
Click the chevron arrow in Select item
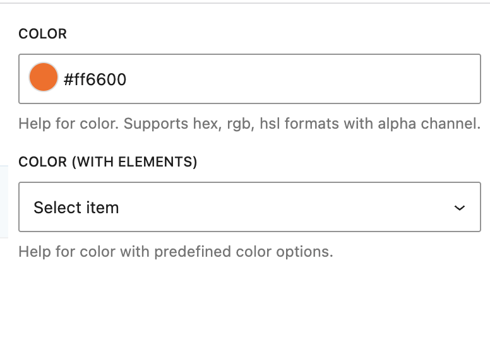tap(460, 208)
